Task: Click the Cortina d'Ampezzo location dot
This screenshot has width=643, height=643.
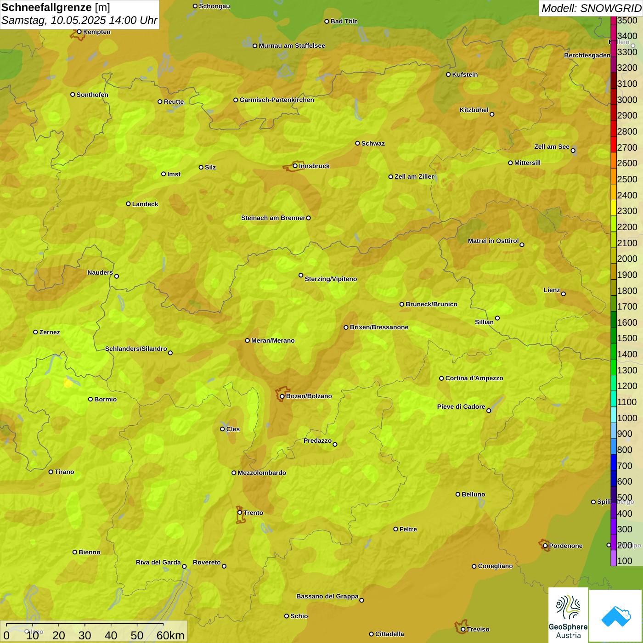Action: [441, 378]
